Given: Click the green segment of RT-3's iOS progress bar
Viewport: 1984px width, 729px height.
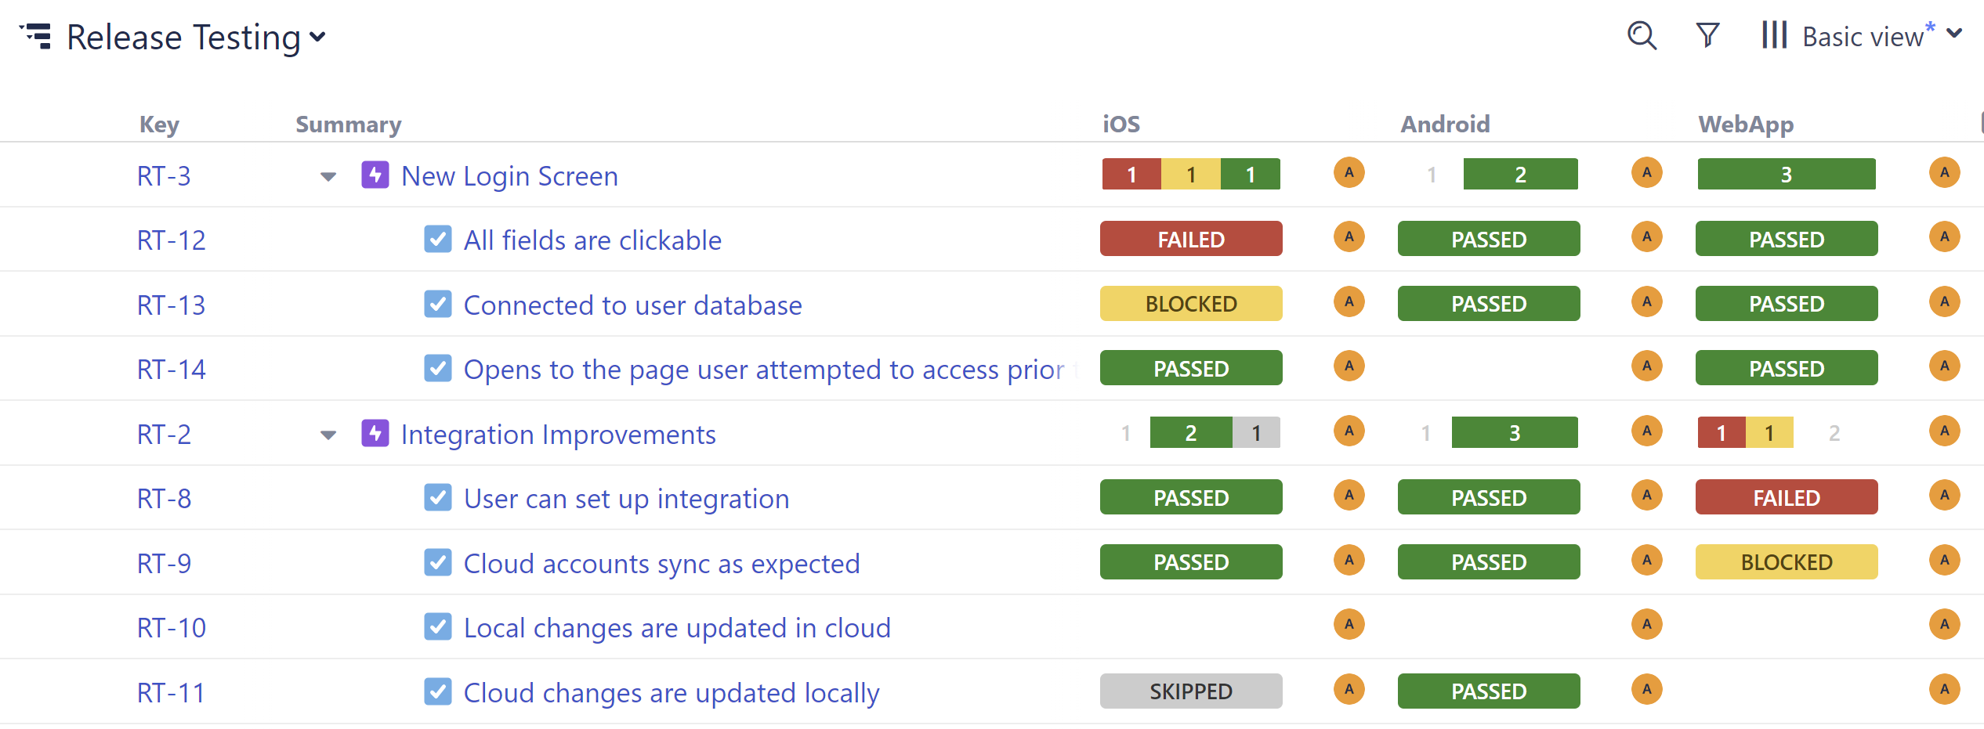Looking at the screenshot, I should [1251, 174].
